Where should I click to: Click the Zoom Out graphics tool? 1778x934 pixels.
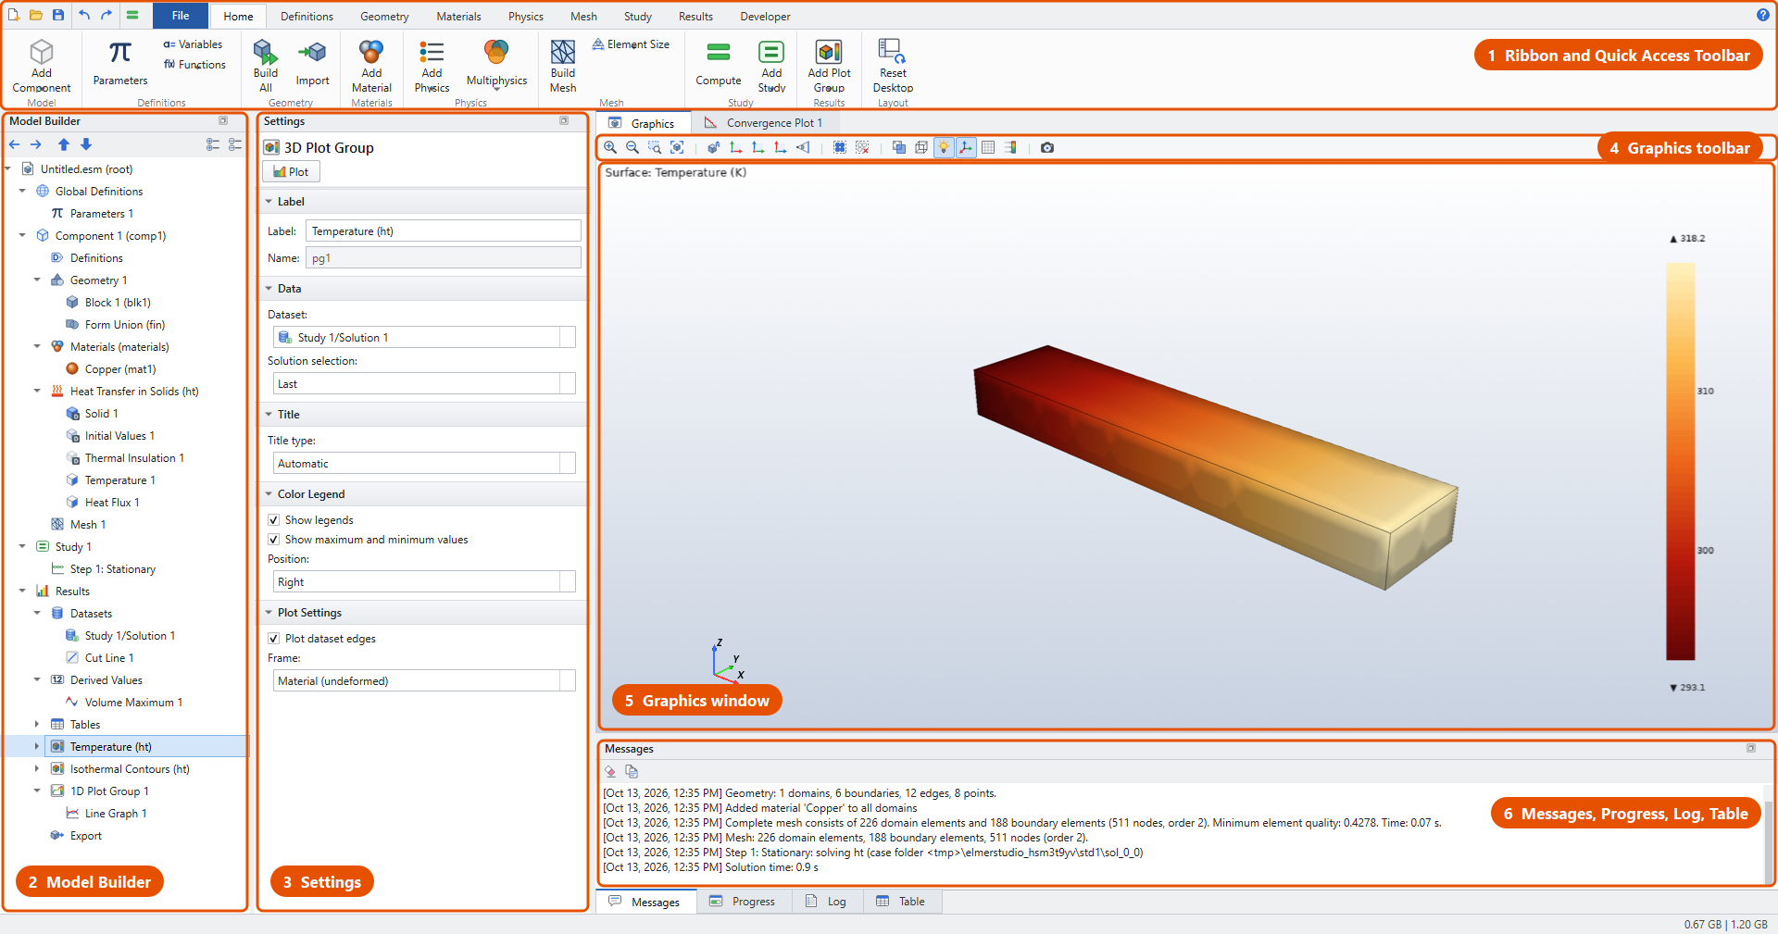pos(632,147)
